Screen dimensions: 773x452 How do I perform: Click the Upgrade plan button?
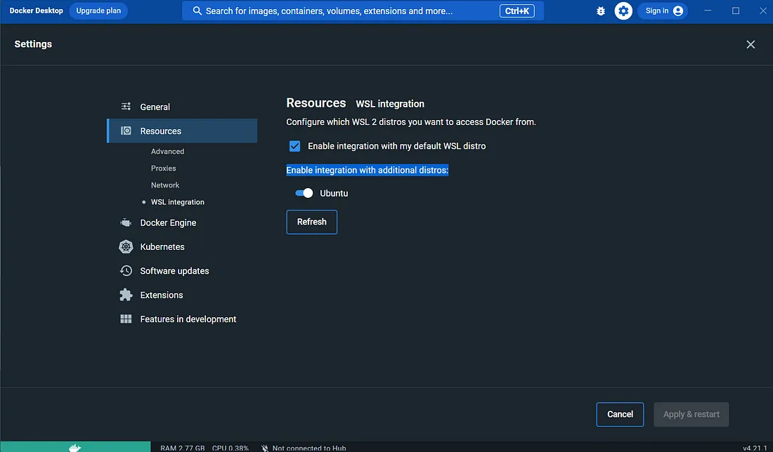click(x=98, y=11)
